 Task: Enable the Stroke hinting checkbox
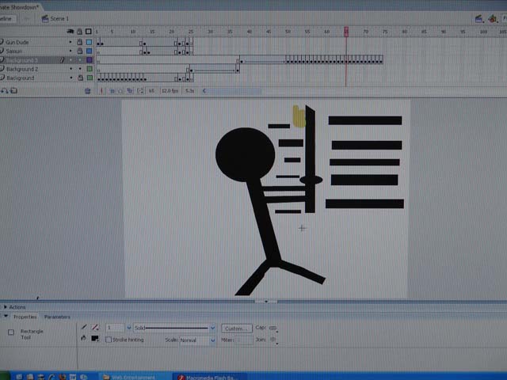[x=109, y=340]
